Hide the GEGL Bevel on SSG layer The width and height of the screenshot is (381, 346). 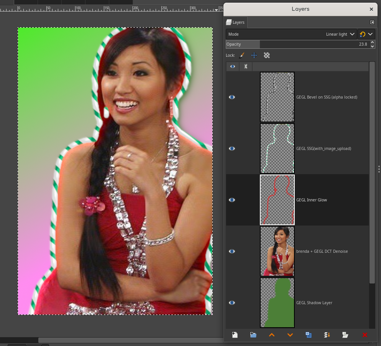coord(232,97)
